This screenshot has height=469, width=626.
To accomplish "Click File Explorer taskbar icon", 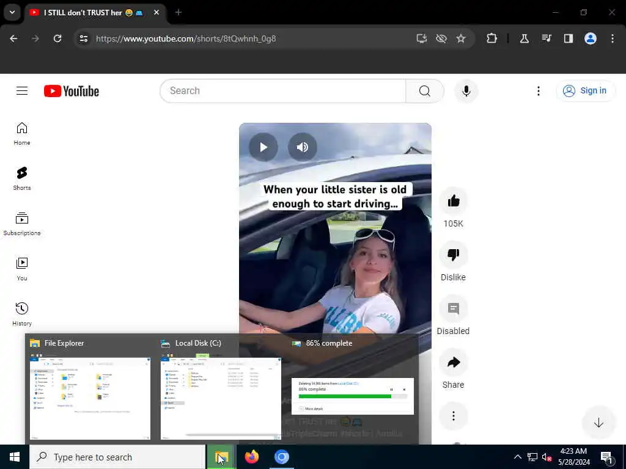I will click(221, 457).
